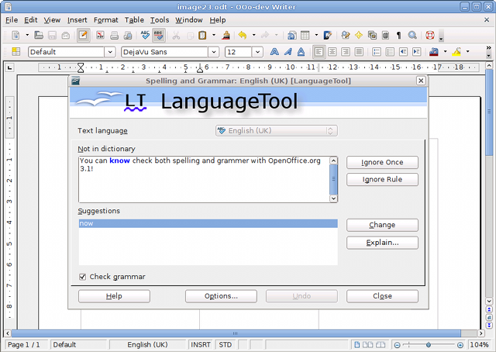Click the zoom slider in status bar
The image size is (496, 352).
click(x=429, y=344)
